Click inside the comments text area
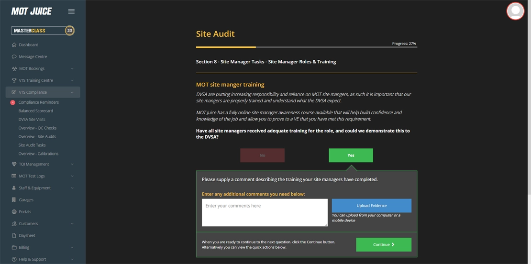The width and height of the screenshot is (531, 264). pos(265,212)
